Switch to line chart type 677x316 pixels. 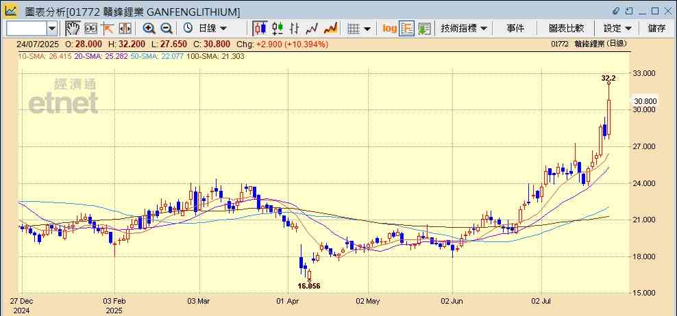(x=312, y=29)
